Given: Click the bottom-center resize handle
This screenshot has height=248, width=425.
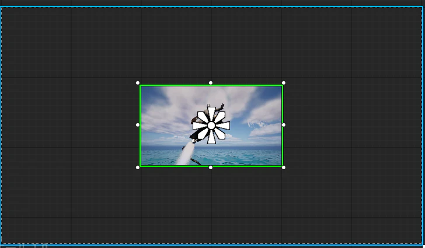Looking at the screenshot, I should point(211,167).
